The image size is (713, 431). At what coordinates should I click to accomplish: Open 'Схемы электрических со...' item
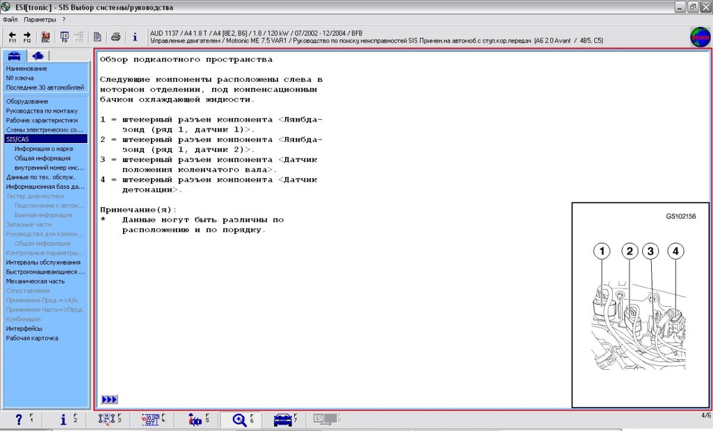[x=45, y=129]
